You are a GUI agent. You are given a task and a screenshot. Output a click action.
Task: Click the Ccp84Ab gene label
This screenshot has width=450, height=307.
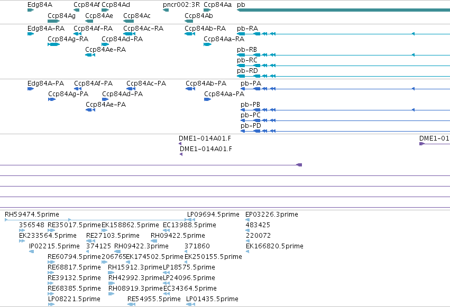click(199, 15)
